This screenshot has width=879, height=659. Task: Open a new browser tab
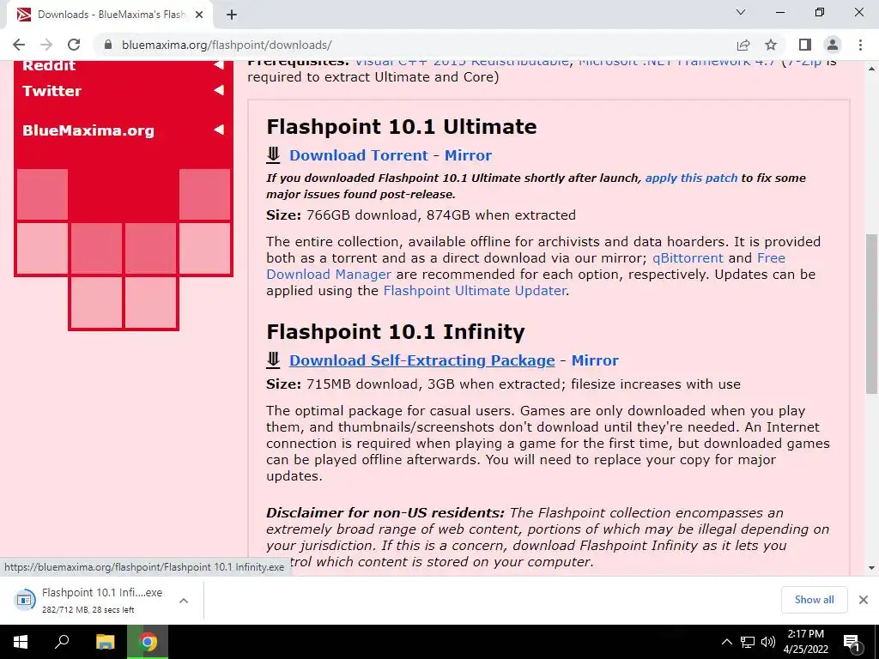pyautogui.click(x=232, y=15)
